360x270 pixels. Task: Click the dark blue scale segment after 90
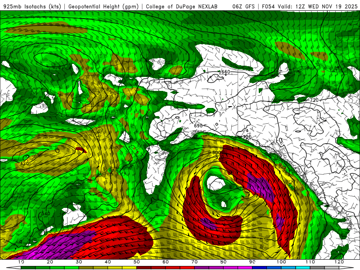click(260, 268)
